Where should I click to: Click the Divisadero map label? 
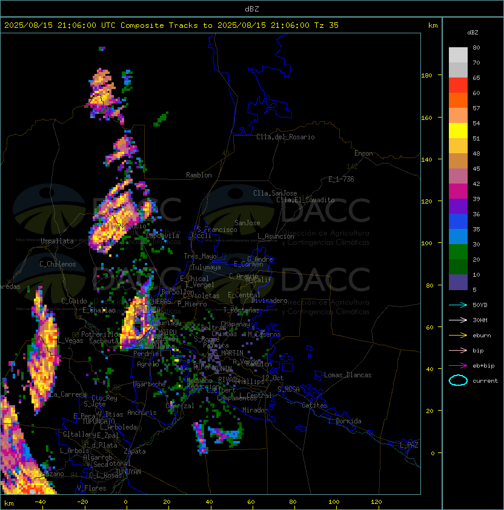pos(269,300)
